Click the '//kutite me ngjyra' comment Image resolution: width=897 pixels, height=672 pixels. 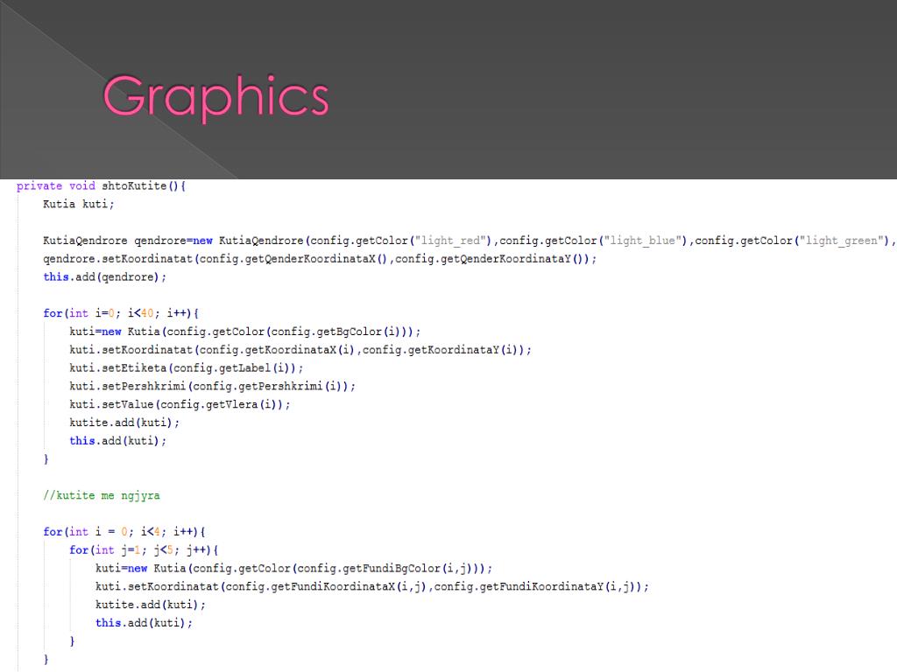pos(102,495)
